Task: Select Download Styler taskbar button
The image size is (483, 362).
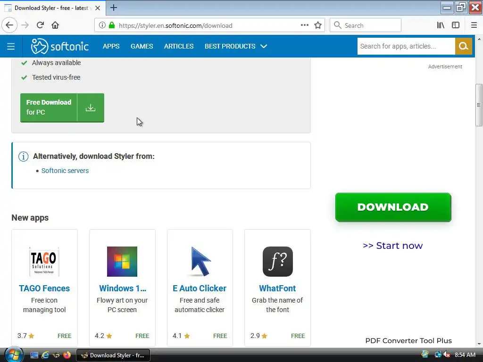Action: [x=113, y=355]
